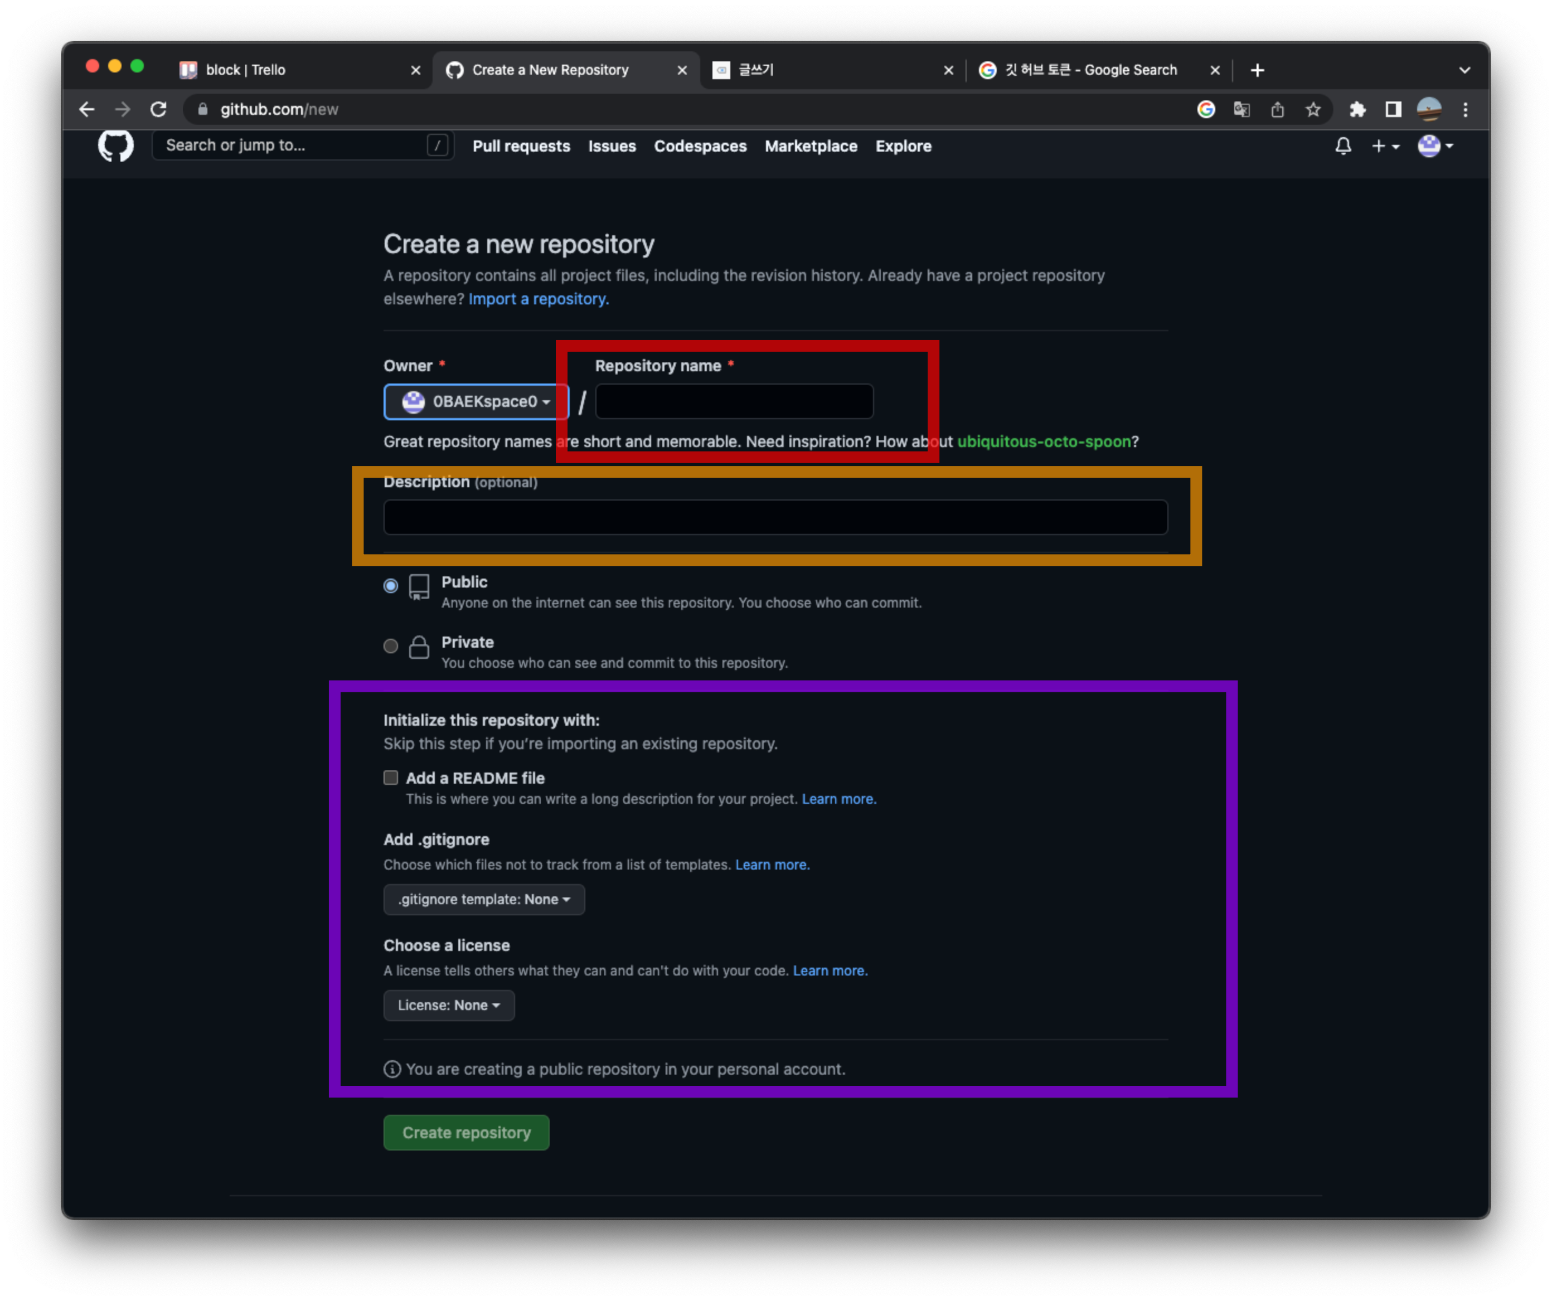Expand the .gitignore template dropdown
This screenshot has width=1552, height=1301.
pos(483,899)
